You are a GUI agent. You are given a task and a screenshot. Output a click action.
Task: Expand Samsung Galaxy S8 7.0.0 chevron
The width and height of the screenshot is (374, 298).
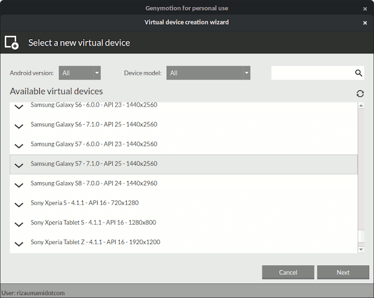click(19, 185)
